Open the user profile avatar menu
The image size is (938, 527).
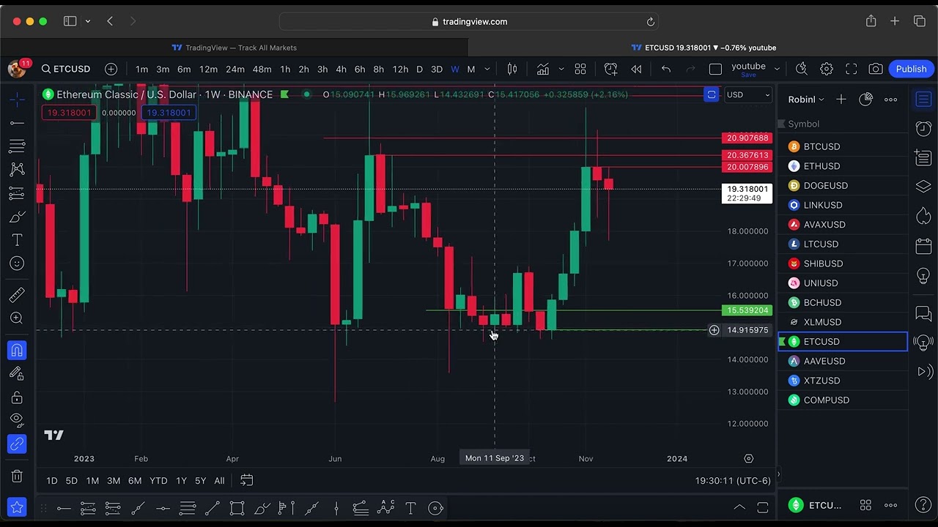[x=17, y=69]
